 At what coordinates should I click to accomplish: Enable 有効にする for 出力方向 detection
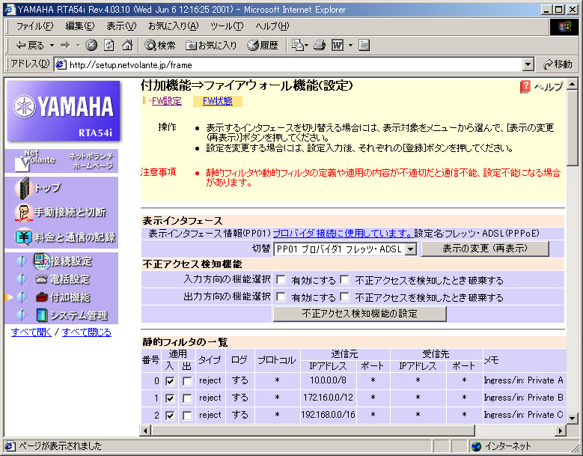pyautogui.click(x=281, y=297)
